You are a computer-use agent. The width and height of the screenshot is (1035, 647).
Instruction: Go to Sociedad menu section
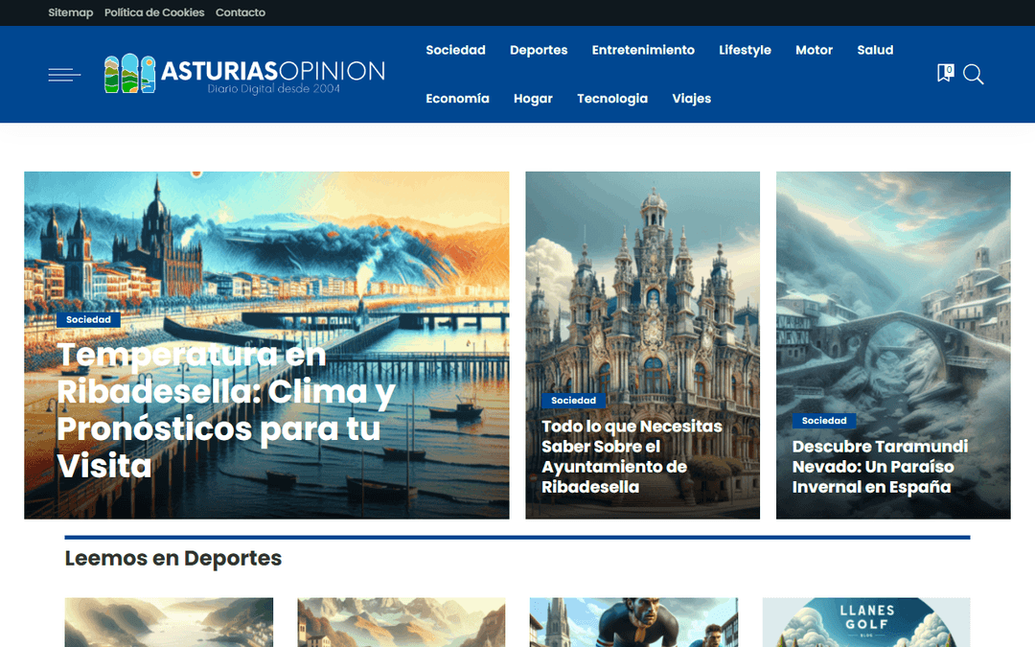[455, 50]
